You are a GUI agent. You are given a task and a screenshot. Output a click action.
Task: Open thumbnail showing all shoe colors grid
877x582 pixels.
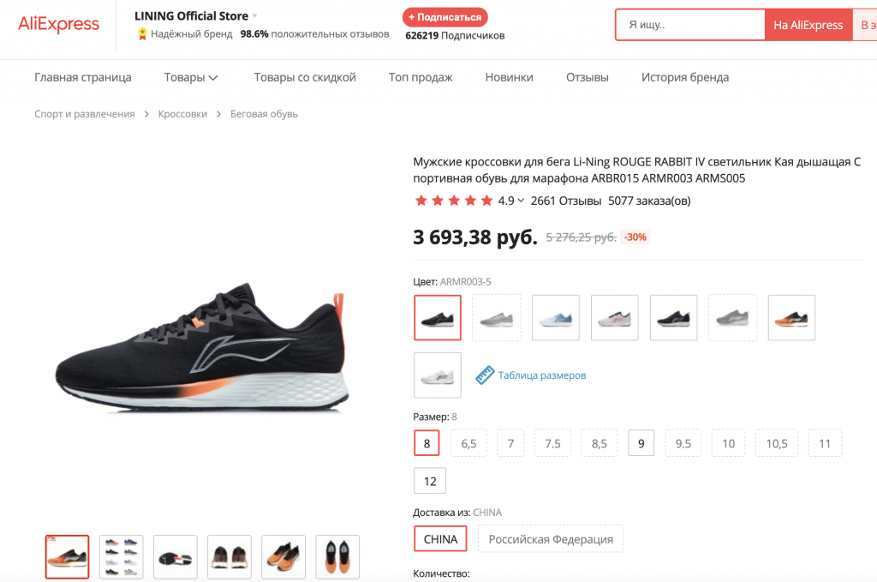pyautogui.click(x=121, y=557)
